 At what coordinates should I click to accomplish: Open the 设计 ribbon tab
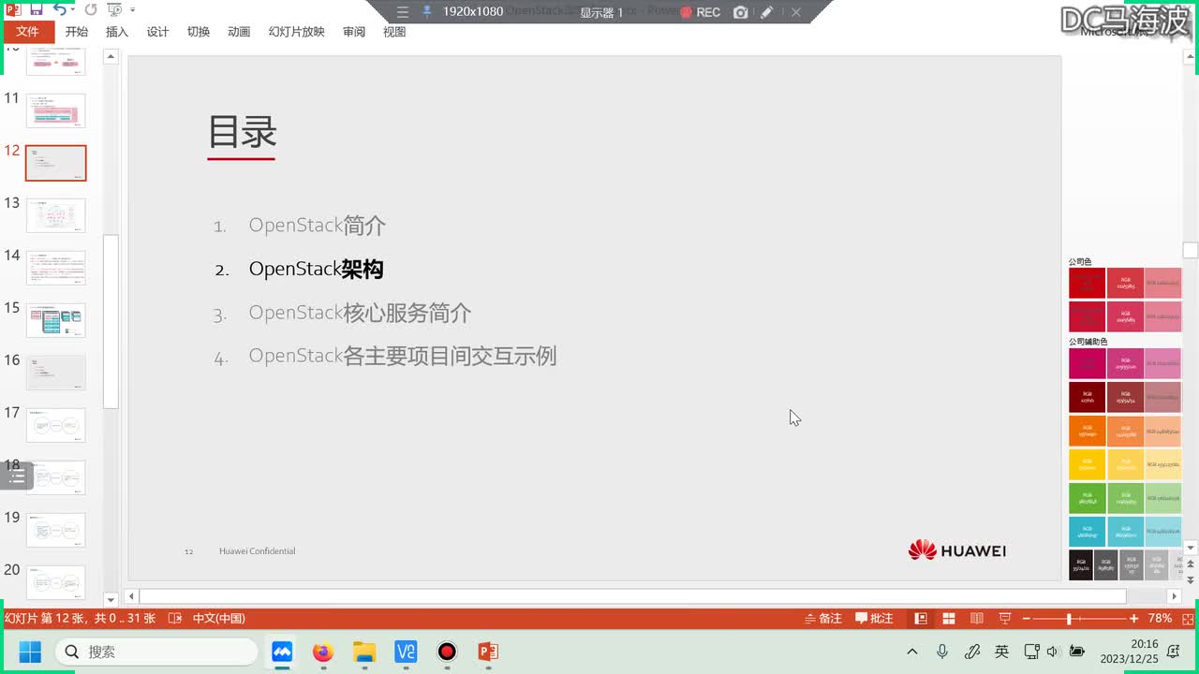point(157,32)
